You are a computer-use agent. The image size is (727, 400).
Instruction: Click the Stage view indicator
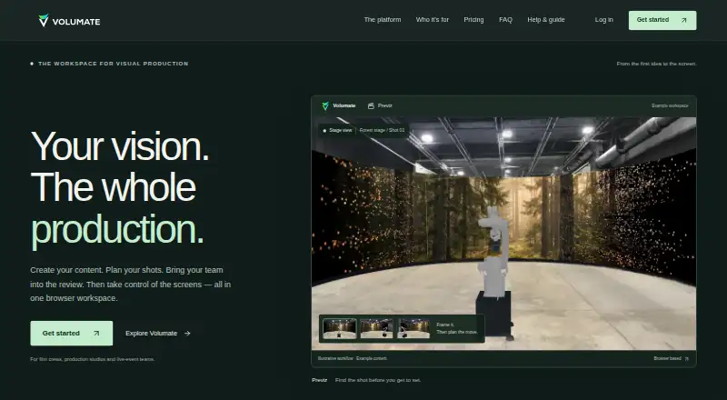pos(337,130)
